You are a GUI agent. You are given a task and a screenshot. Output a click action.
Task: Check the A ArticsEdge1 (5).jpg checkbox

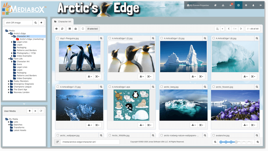tap(162, 38)
